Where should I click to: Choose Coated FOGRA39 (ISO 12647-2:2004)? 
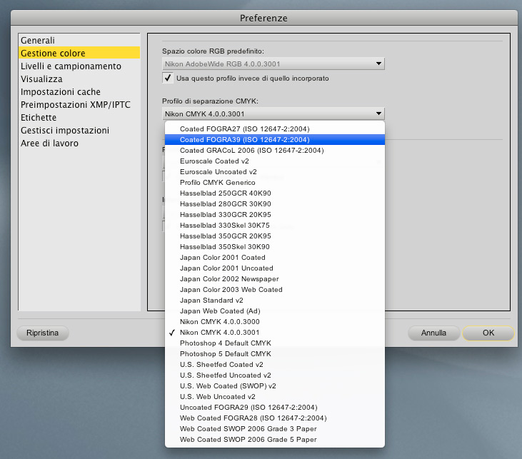click(275, 139)
